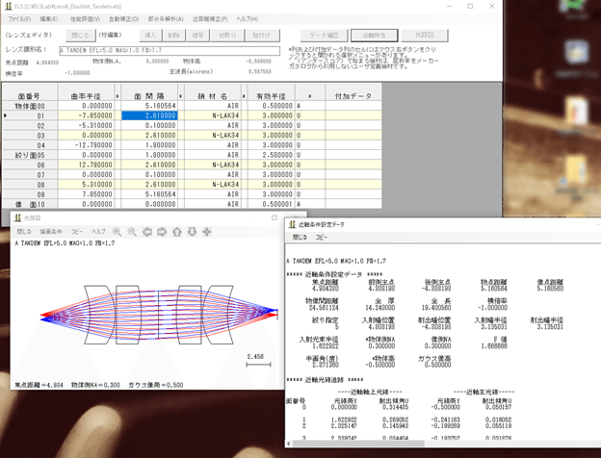Zoom in on the ray diagram
This screenshot has height=458, width=601.
pos(117,232)
